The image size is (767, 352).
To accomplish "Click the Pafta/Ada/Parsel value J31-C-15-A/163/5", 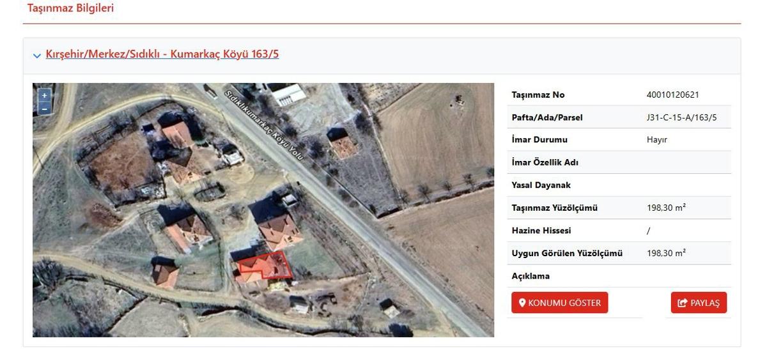I will point(681,118).
